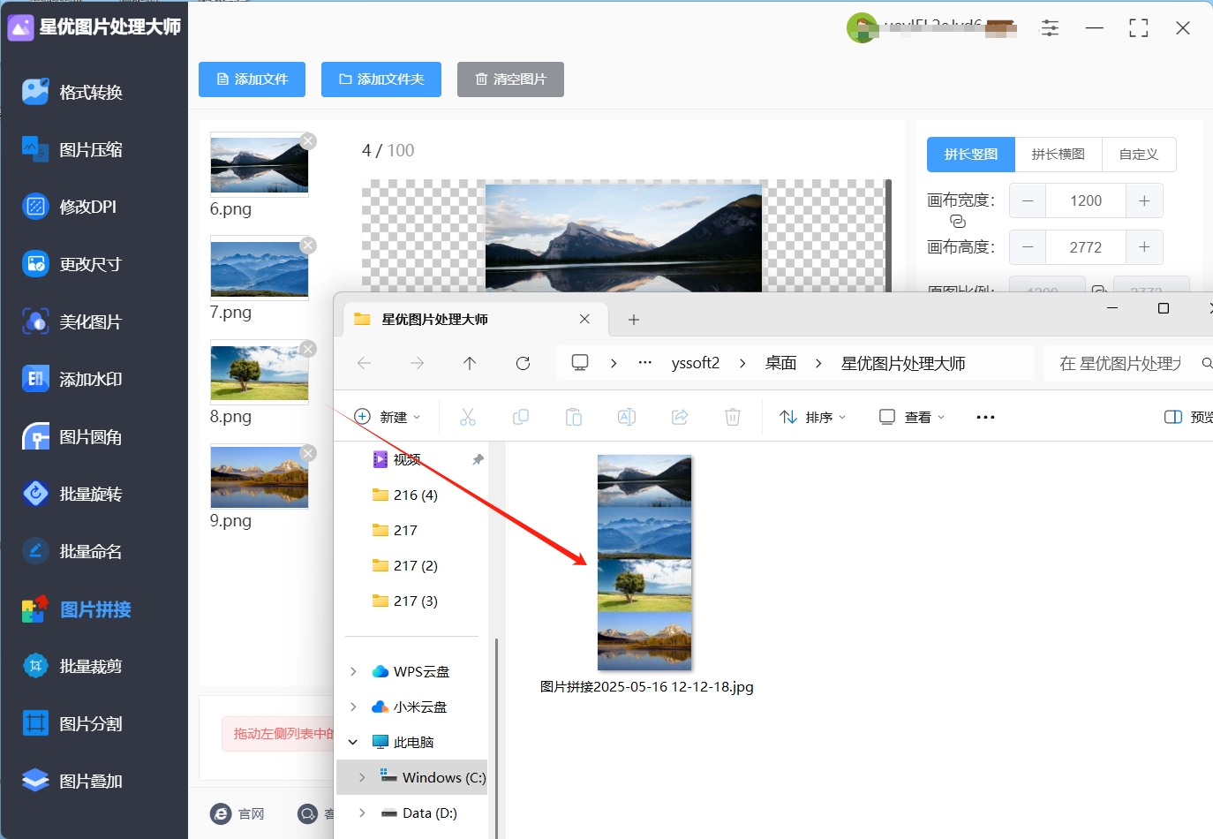Image resolution: width=1213 pixels, height=839 pixels.
Task: Open the 官网 link at bottom
Action: pyautogui.click(x=238, y=813)
